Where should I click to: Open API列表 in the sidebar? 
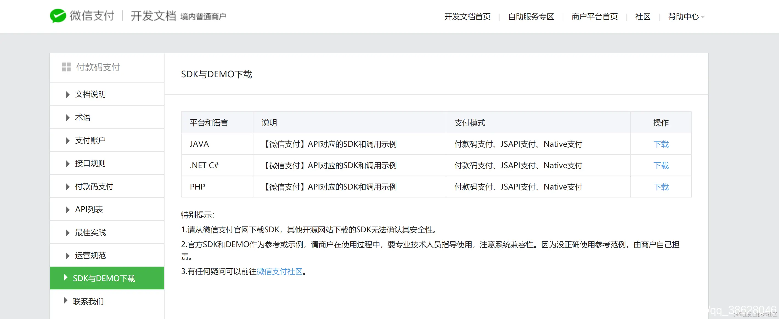(89, 209)
